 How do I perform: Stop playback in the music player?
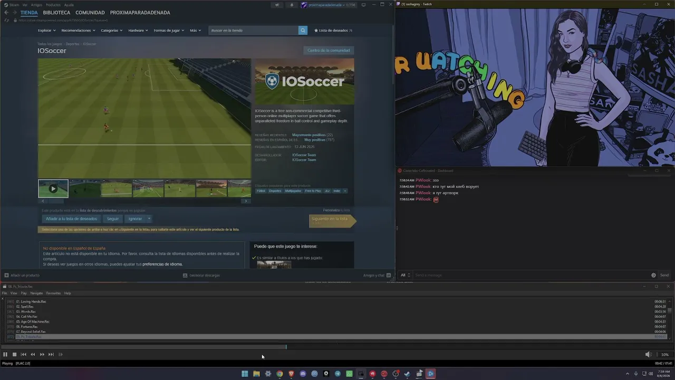14,355
